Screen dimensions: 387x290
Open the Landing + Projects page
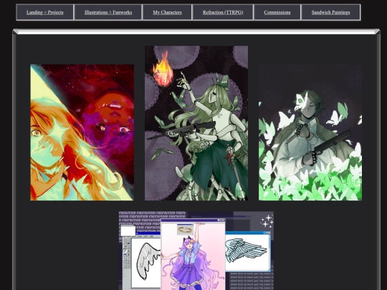(x=44, y=12)
